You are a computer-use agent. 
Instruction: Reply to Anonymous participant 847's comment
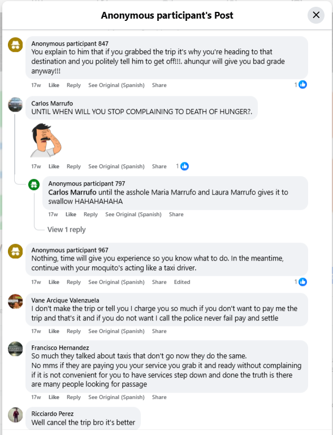(73, 85)
